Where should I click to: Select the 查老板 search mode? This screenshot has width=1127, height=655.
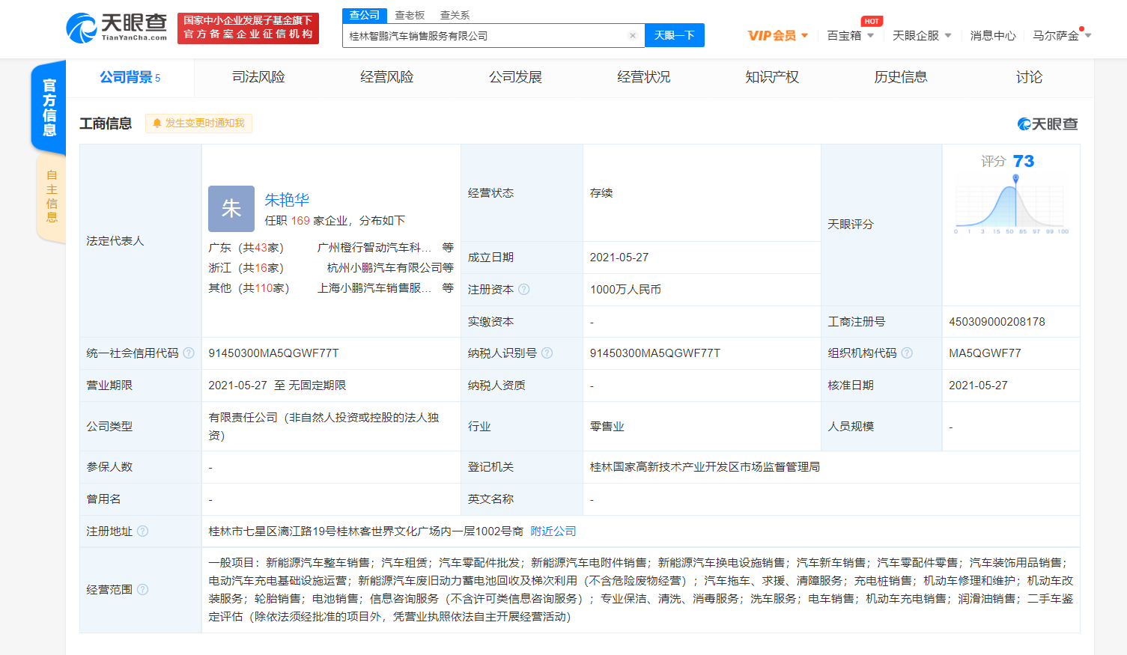point(410,15)
